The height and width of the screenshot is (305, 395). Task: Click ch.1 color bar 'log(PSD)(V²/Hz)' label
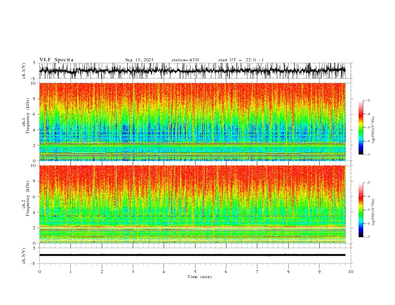pyautogui.click(x=373, y=130)
